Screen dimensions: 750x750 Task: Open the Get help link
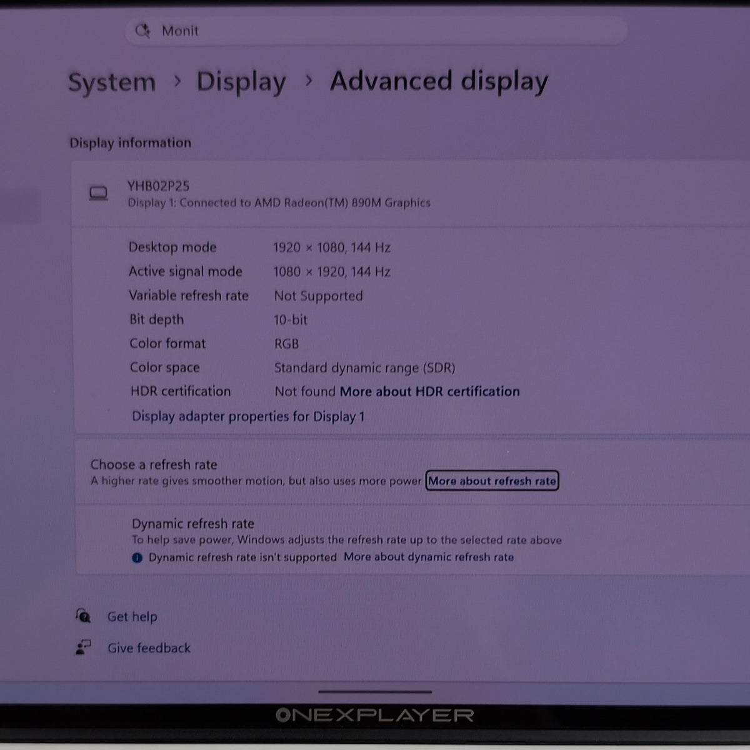pyautogui.click(x=132, y=617)
